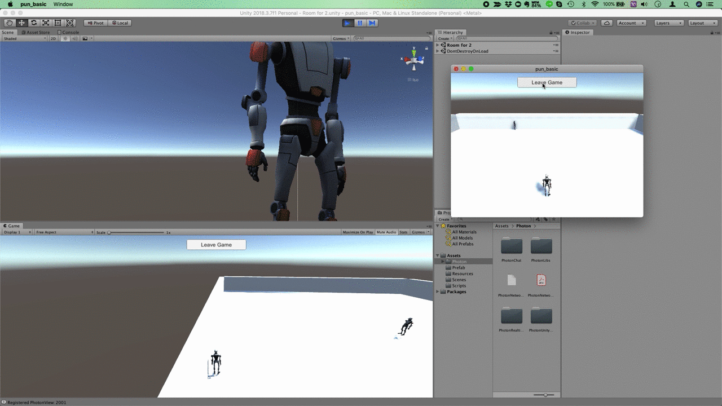Open the Layers dropdown
Viewport: 722px width, 406px height.
[x=669, y=23]
